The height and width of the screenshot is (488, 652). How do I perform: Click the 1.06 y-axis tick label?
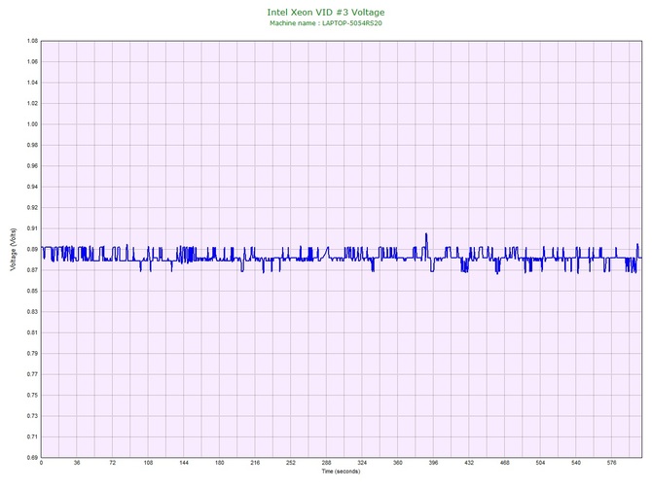32,62
